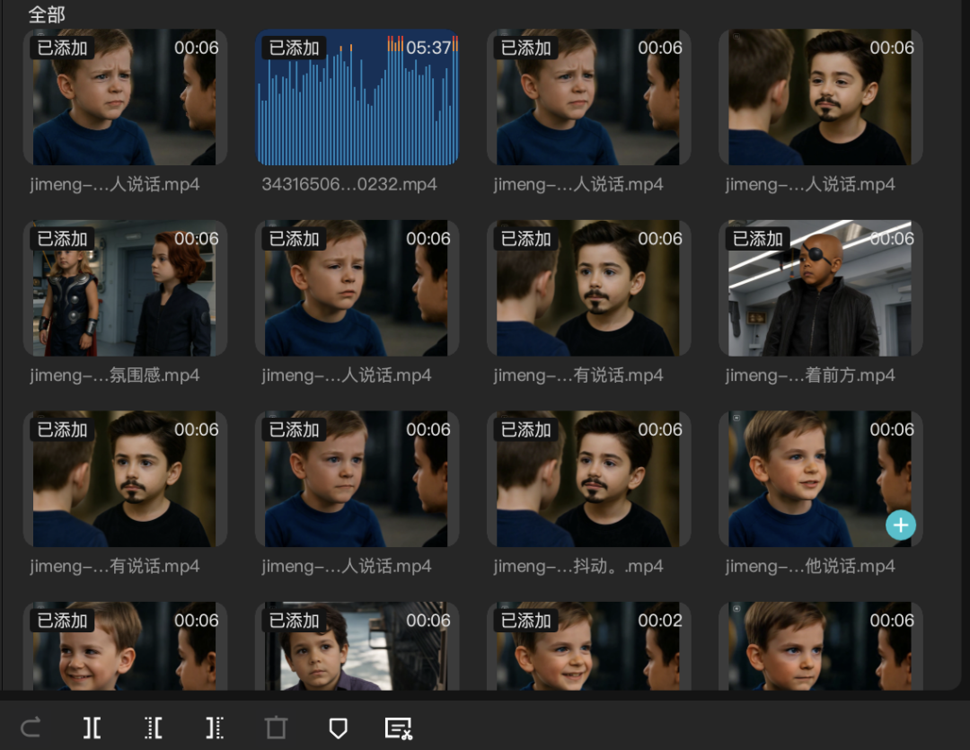Click the 34316506…0232.mp4 file name
970x750 pixels.
tap(349, 184)
